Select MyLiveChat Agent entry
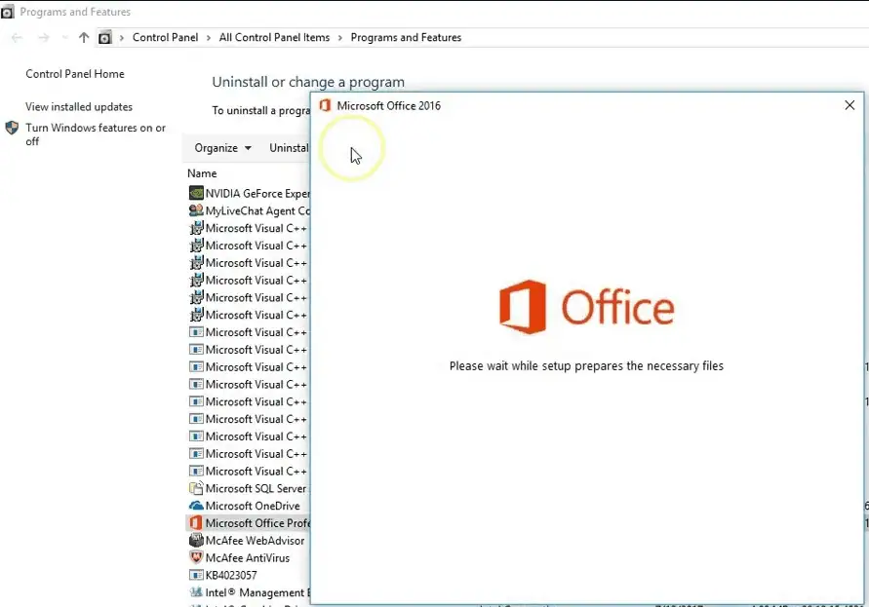This screenshot has height=607, width=869. pos(249,210)
